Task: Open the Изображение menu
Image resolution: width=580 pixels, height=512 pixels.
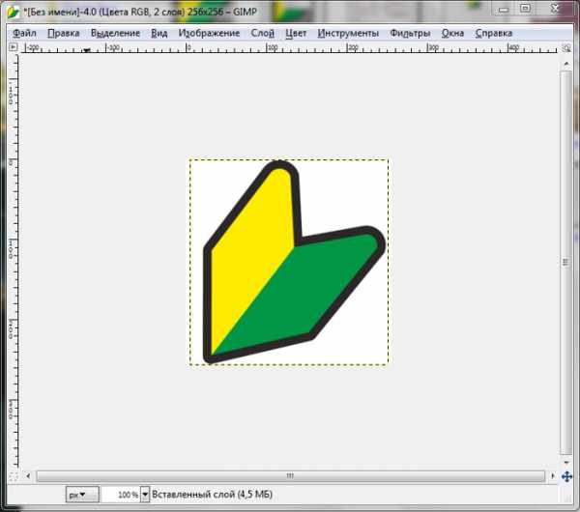Action: [209, 33]
